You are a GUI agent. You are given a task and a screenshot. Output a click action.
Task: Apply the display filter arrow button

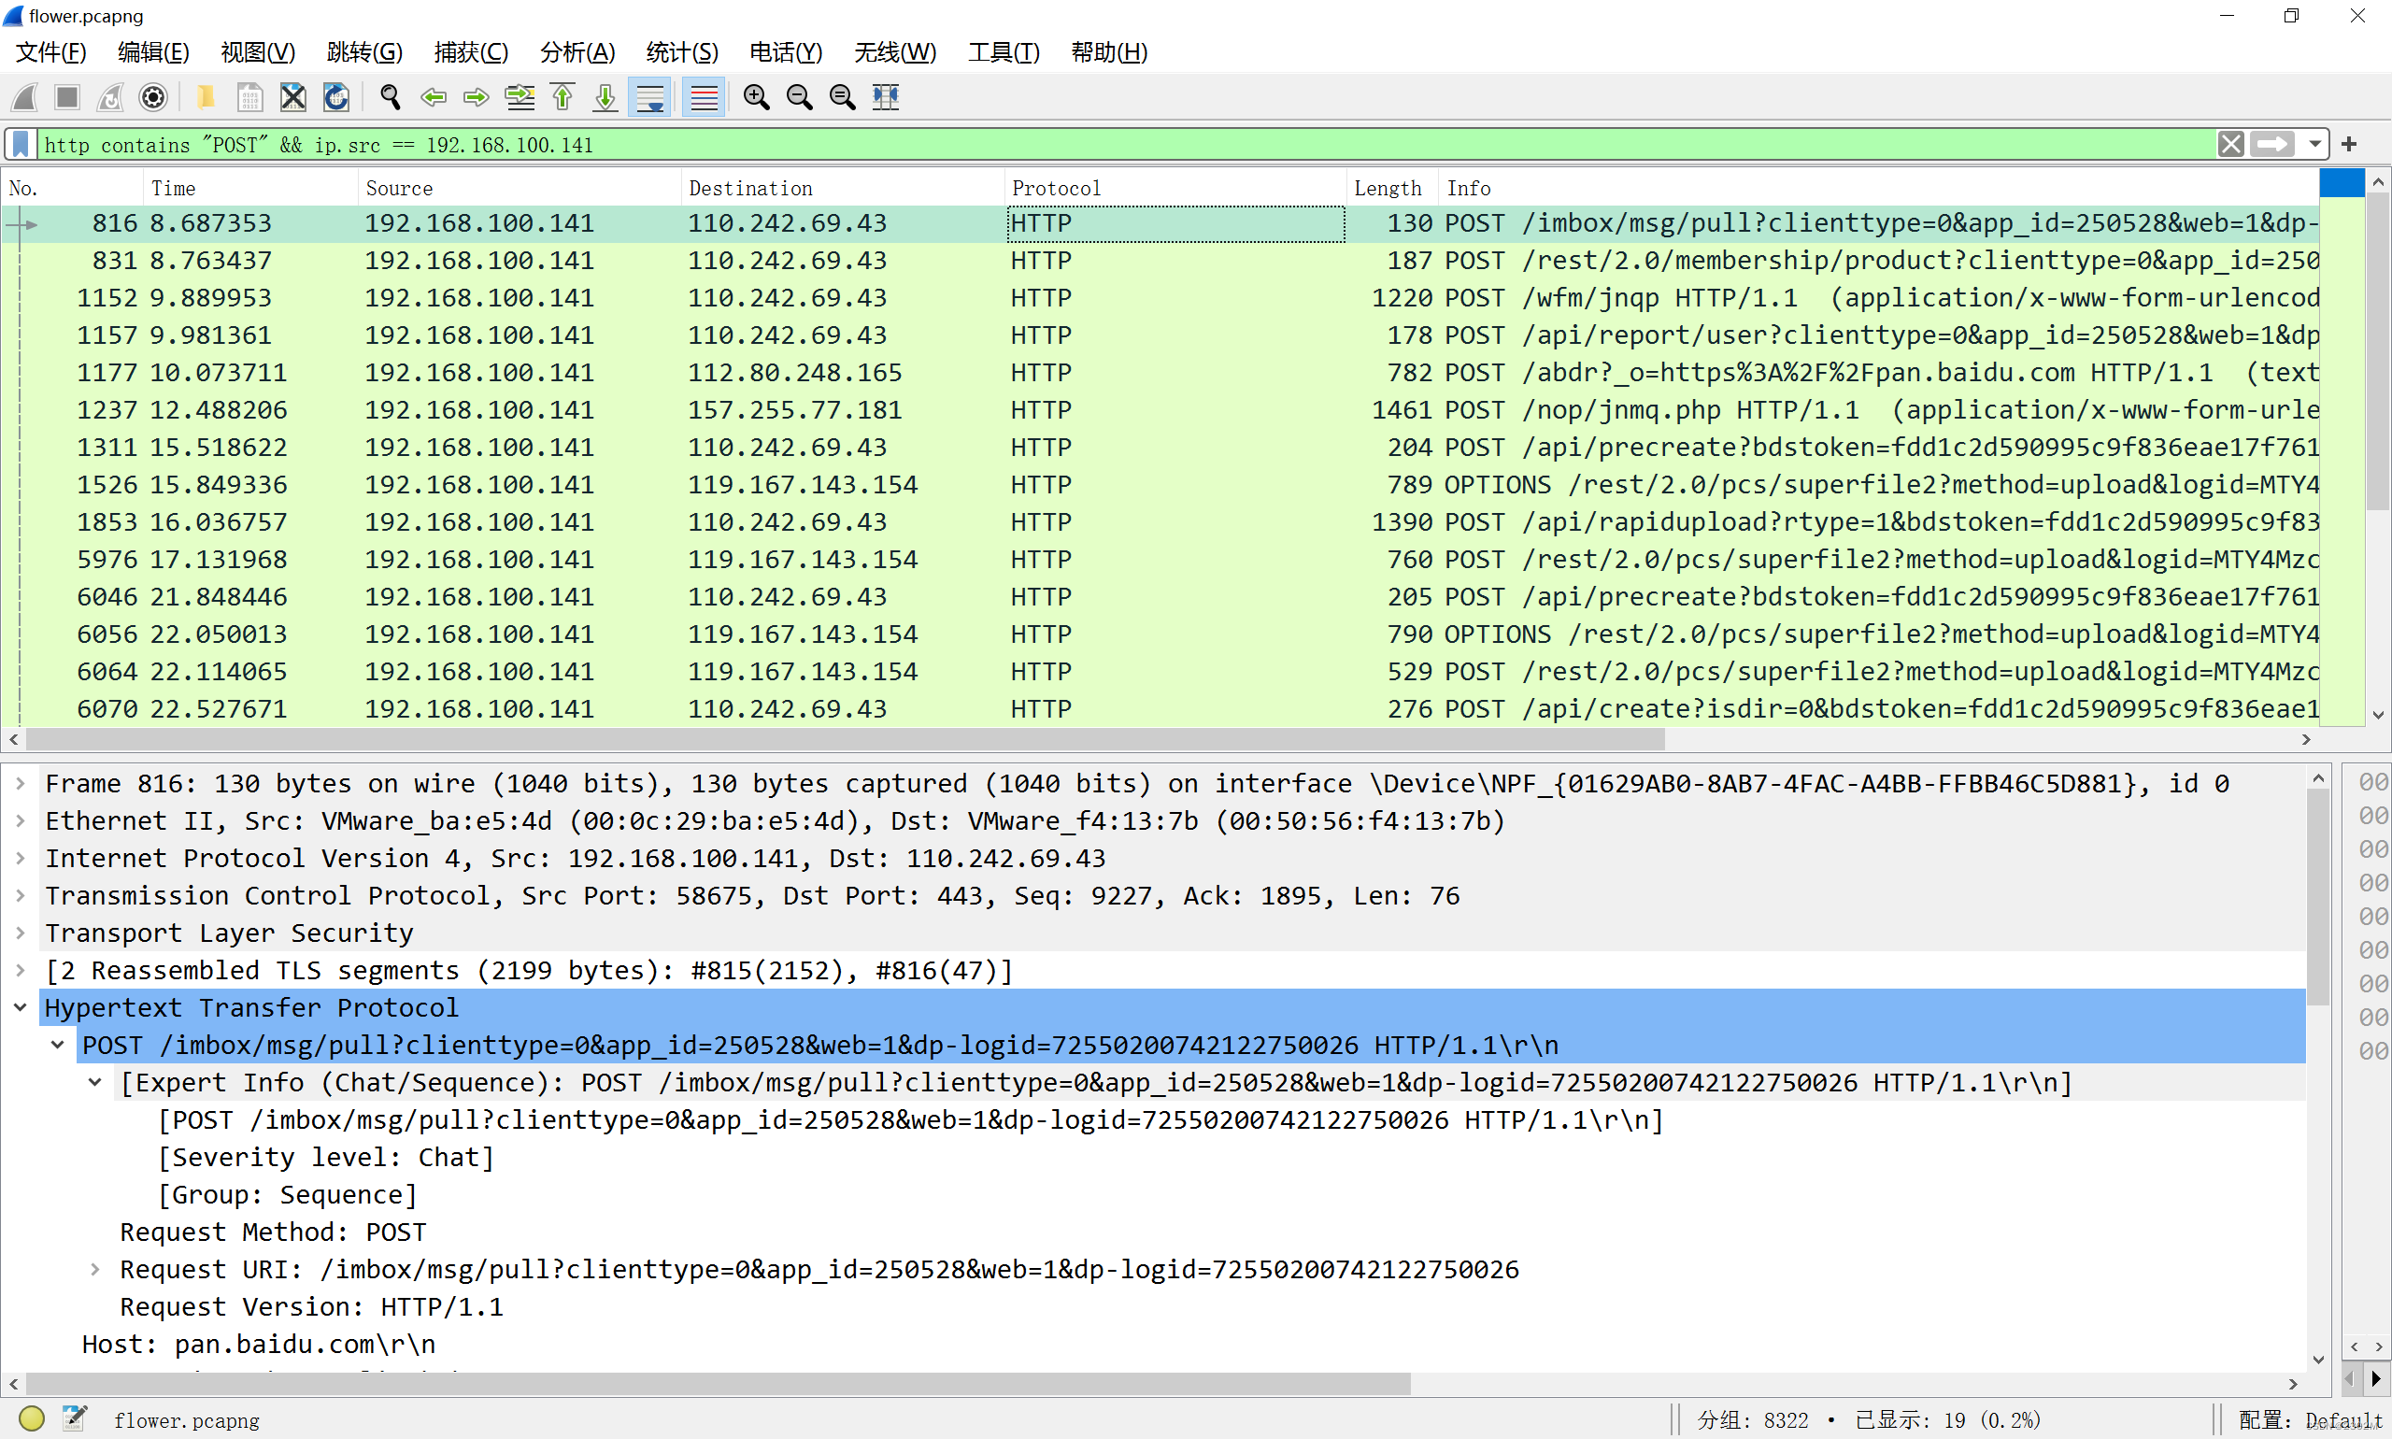tap(2271, 145)
